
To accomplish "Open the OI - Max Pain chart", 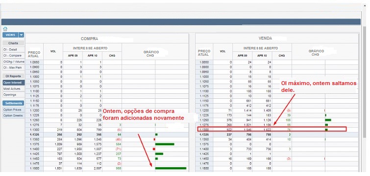I will pos(14,67).
